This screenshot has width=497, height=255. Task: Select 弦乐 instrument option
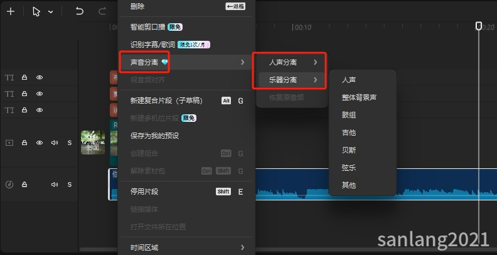[363, 168]
